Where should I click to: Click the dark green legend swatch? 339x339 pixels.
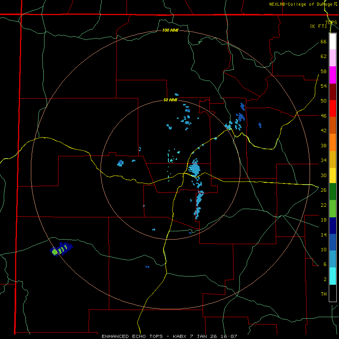tap(333, 192)
